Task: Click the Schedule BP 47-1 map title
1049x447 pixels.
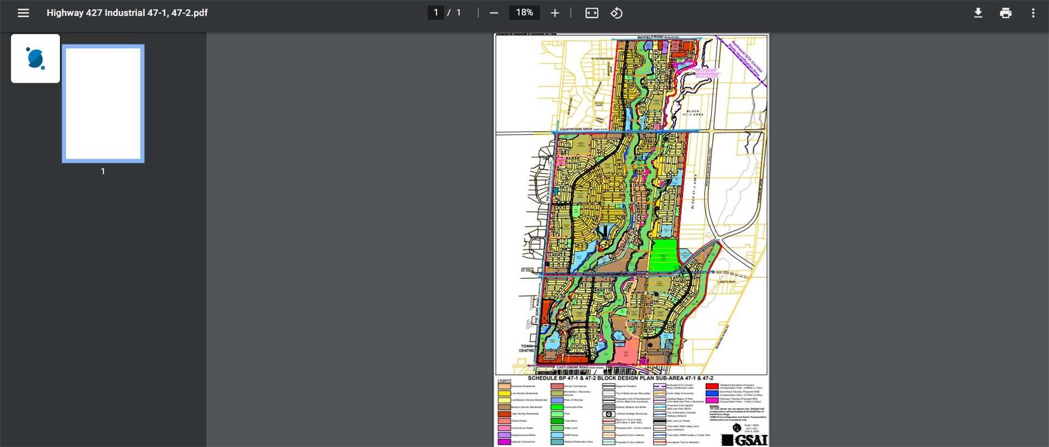Action: click(620, 379)
